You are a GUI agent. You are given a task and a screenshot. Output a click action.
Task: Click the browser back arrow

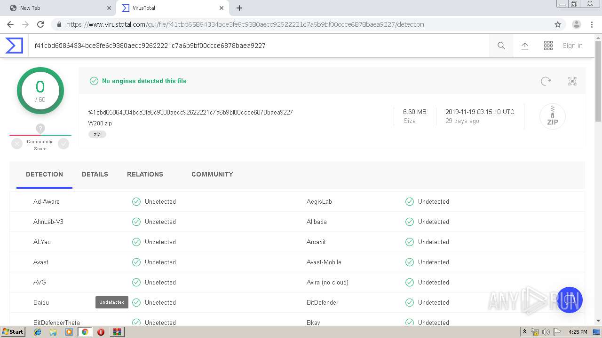10,24
